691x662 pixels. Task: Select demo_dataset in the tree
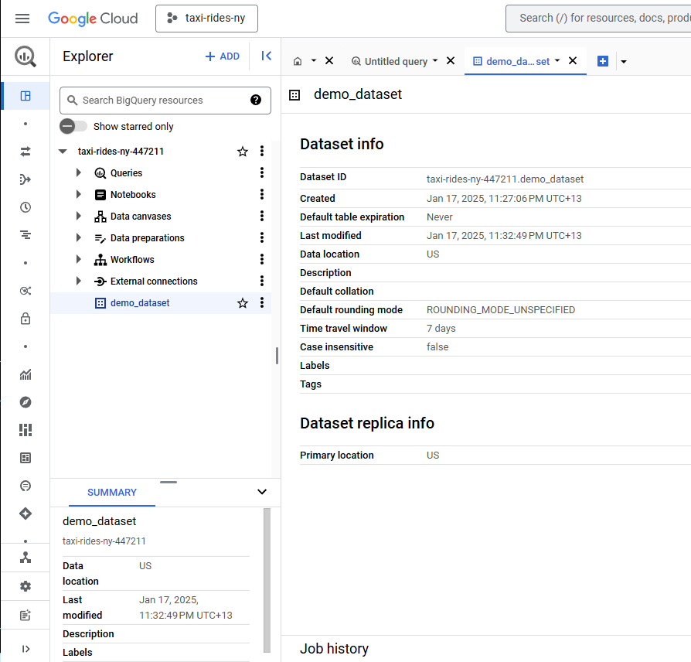coord(140,303)
